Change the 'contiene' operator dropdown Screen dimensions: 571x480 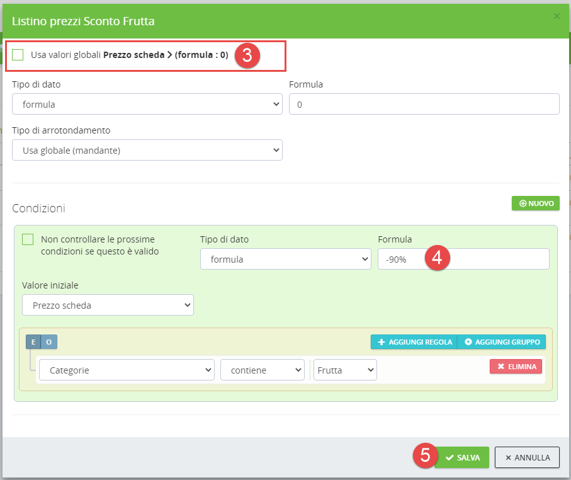point(262,370)
